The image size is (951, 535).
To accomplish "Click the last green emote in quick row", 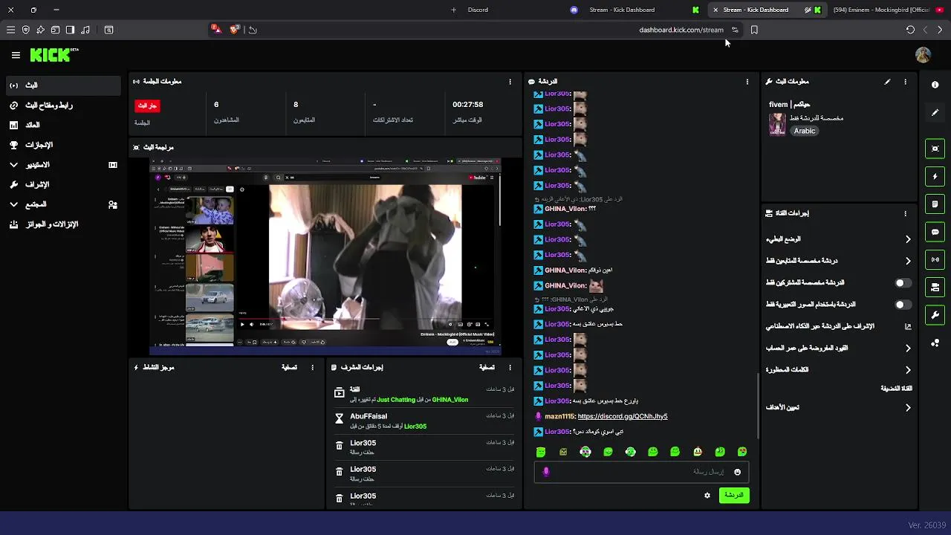I will coord(741,452).
